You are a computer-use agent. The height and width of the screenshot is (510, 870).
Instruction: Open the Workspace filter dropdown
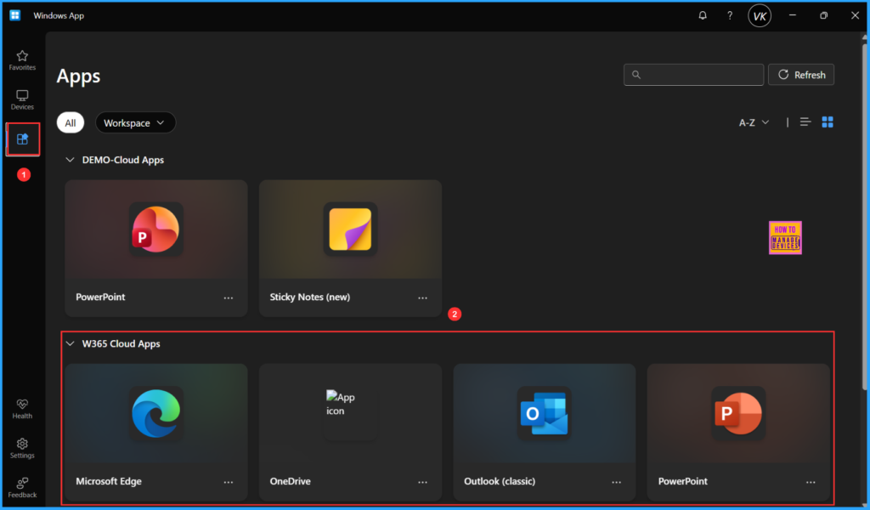(135, 123)
